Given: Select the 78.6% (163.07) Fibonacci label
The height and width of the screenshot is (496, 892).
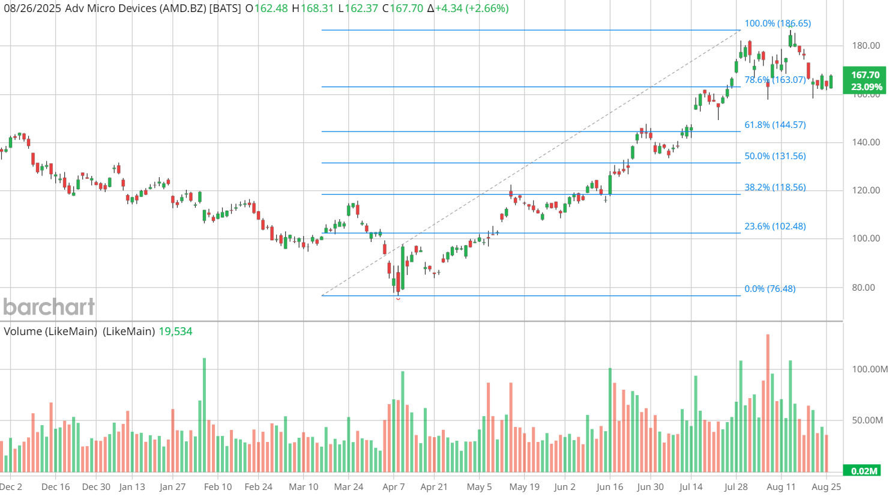Looking at the screenshot, I should pos(775,80).
